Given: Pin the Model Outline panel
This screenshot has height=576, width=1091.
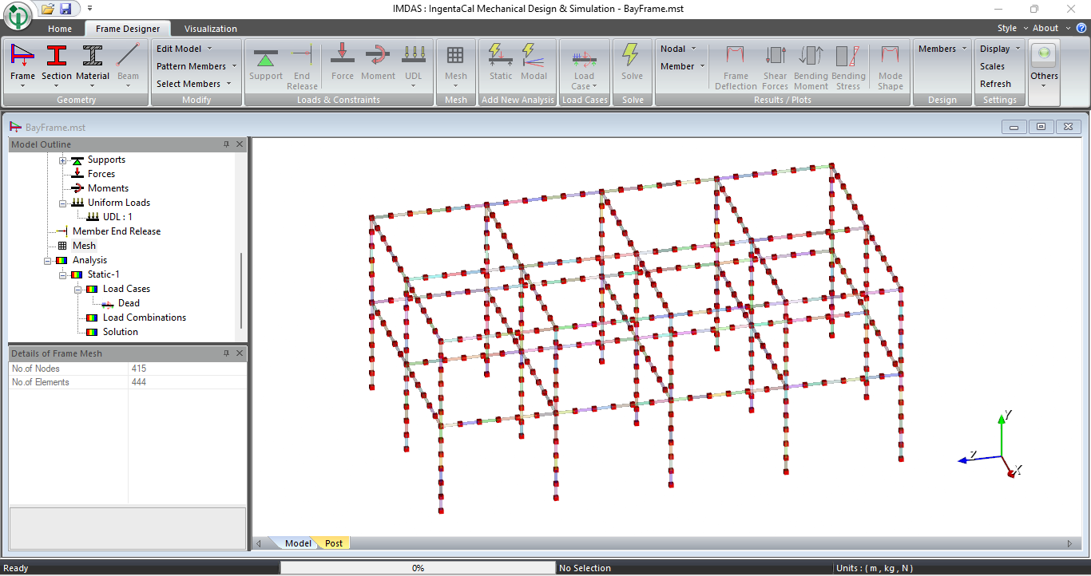Looking at the screenshot, I should click(x=226, y=144).
